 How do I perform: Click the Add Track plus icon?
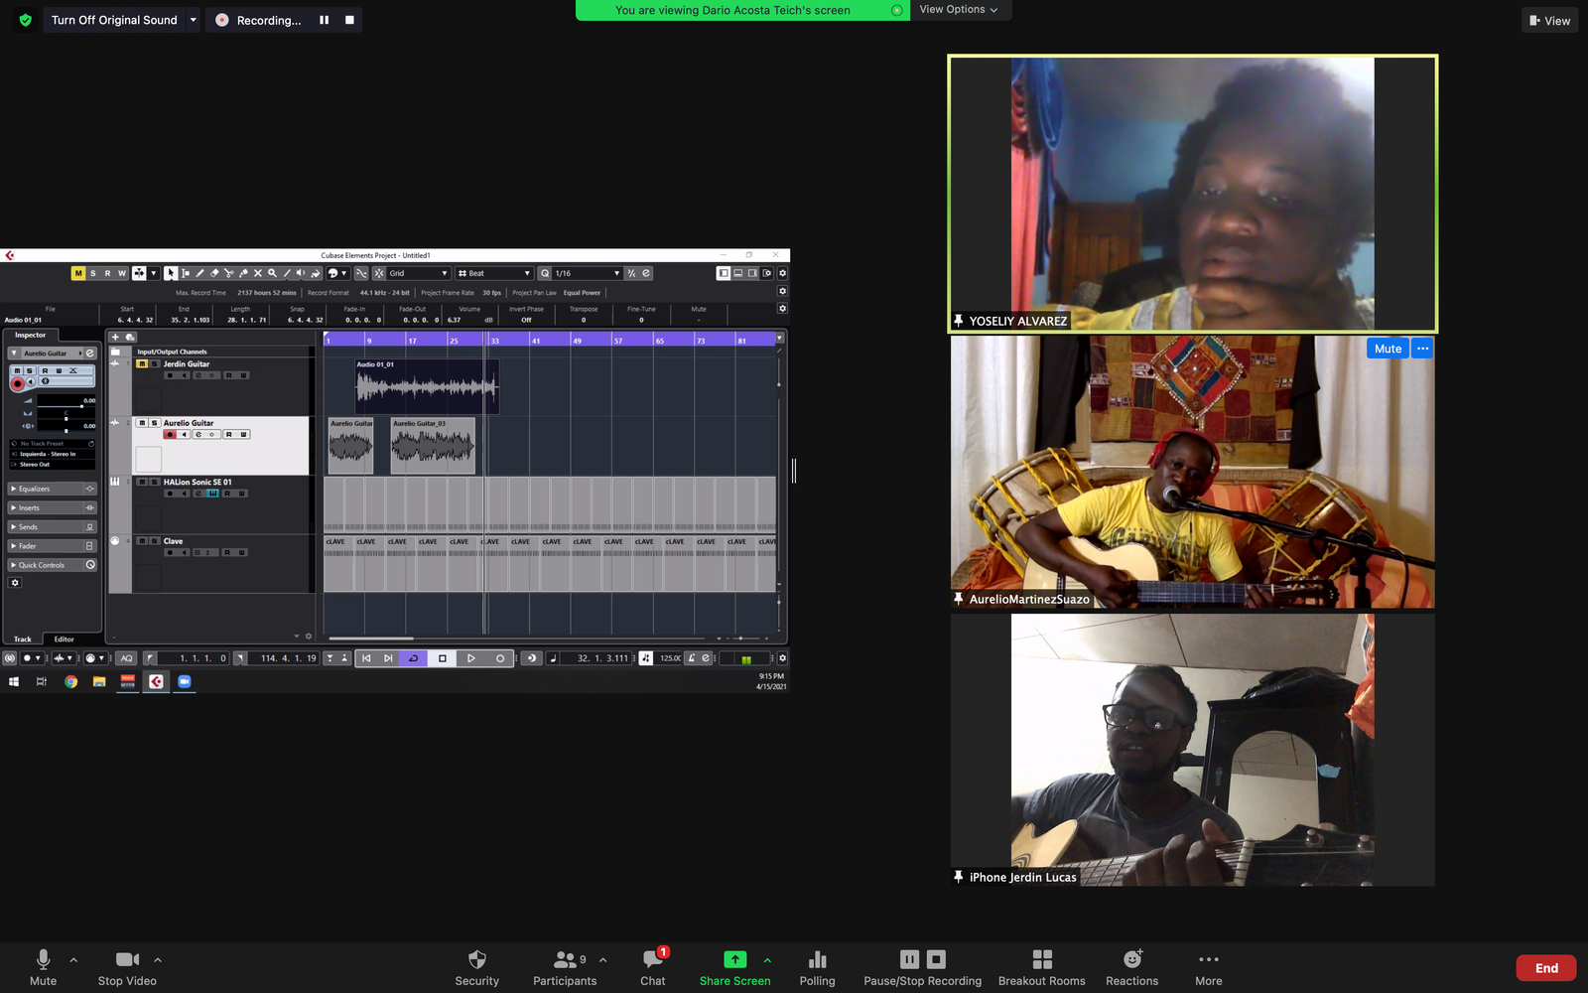pos(115,337)
